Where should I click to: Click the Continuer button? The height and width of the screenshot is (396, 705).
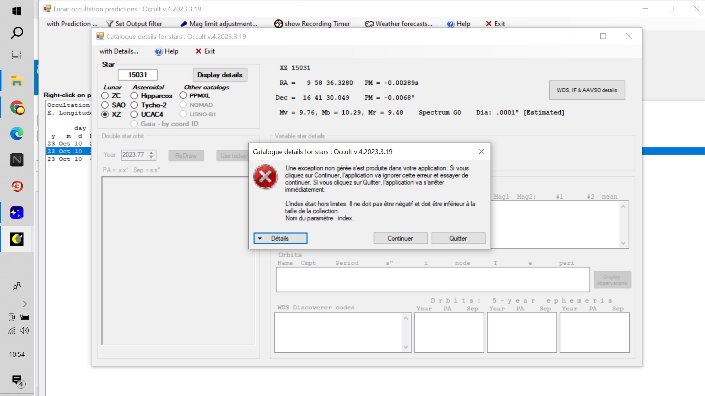pos(400,238)
